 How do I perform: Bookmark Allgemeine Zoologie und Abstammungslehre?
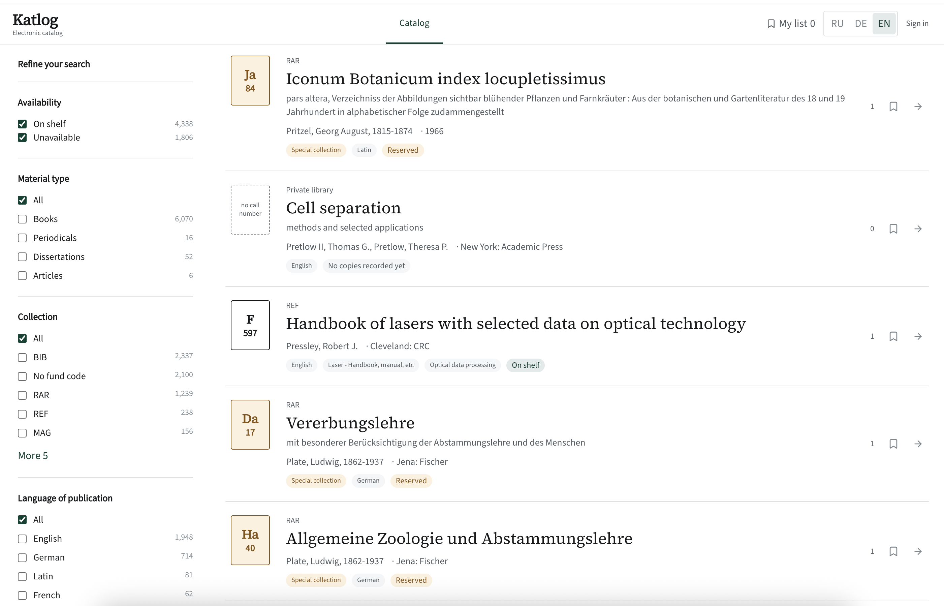pyautogui.click(x=893, y=551)
